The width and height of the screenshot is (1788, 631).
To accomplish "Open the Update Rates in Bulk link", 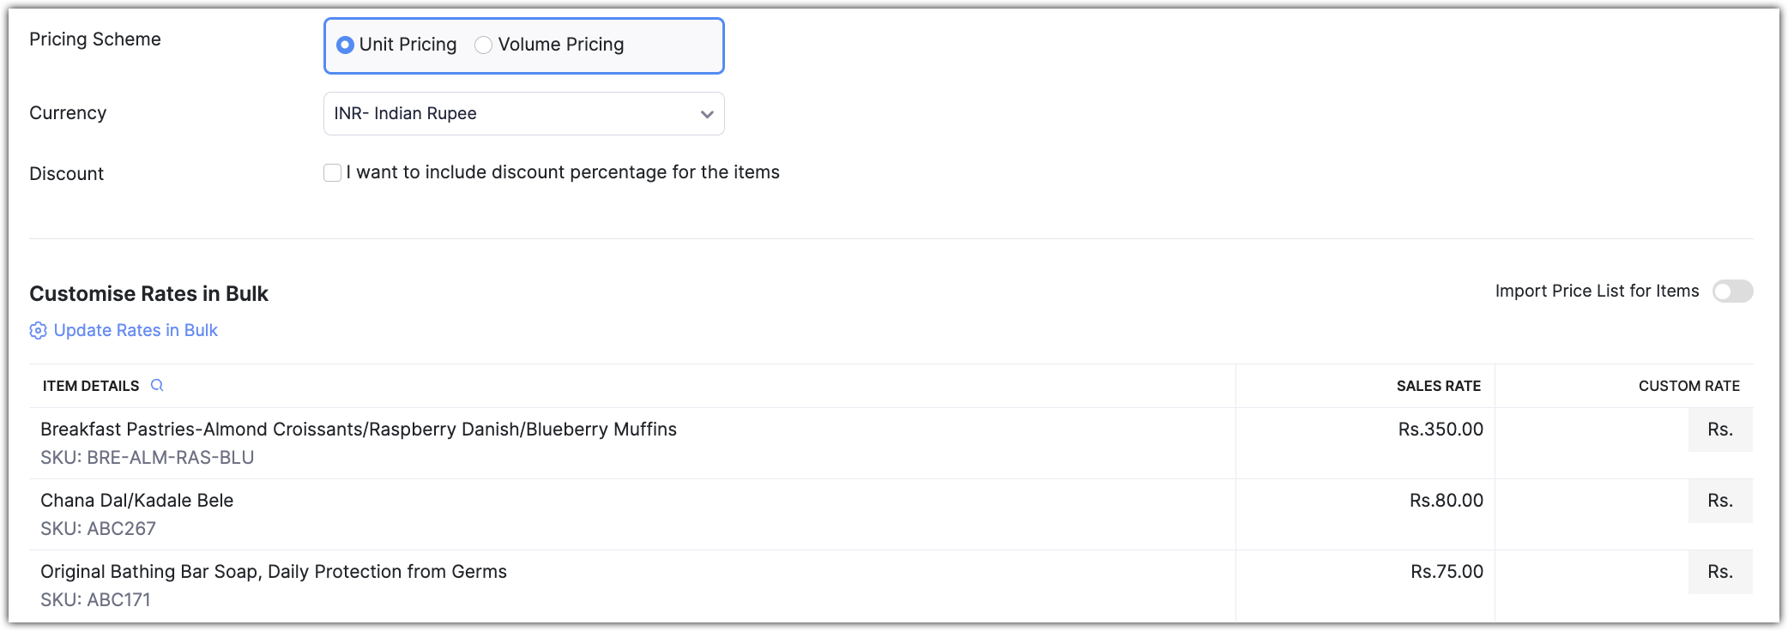I will (x=136, y=331).
